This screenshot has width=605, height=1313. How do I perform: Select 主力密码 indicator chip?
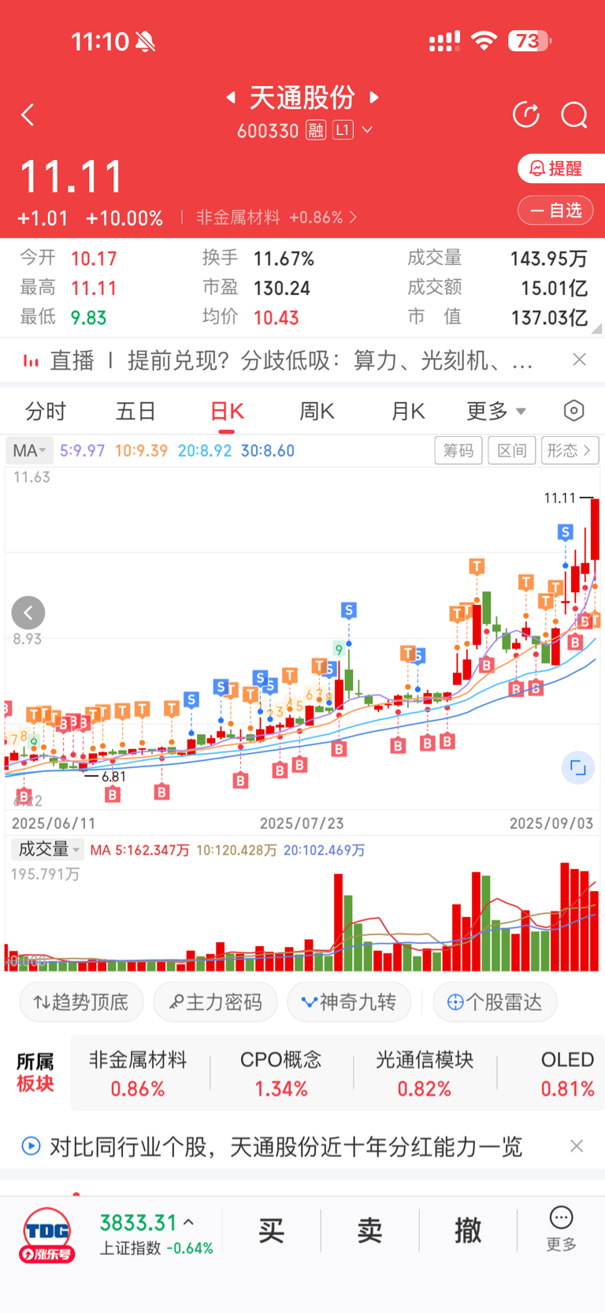click(x=215, y=1002)
